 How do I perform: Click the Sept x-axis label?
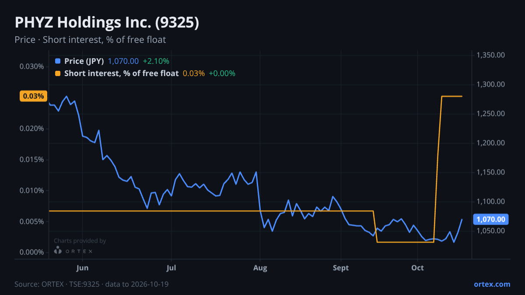pos(341,268)
